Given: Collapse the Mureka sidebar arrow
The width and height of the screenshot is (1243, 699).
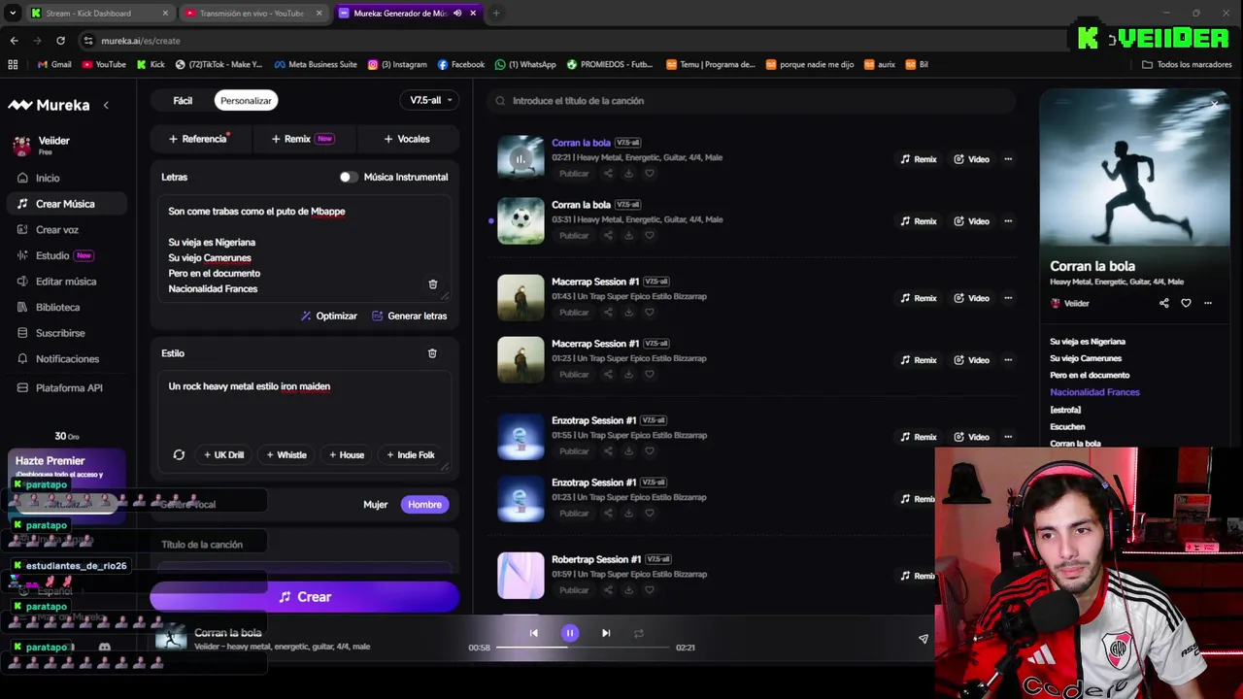Looking at the screenshot, I should (106, 105).
